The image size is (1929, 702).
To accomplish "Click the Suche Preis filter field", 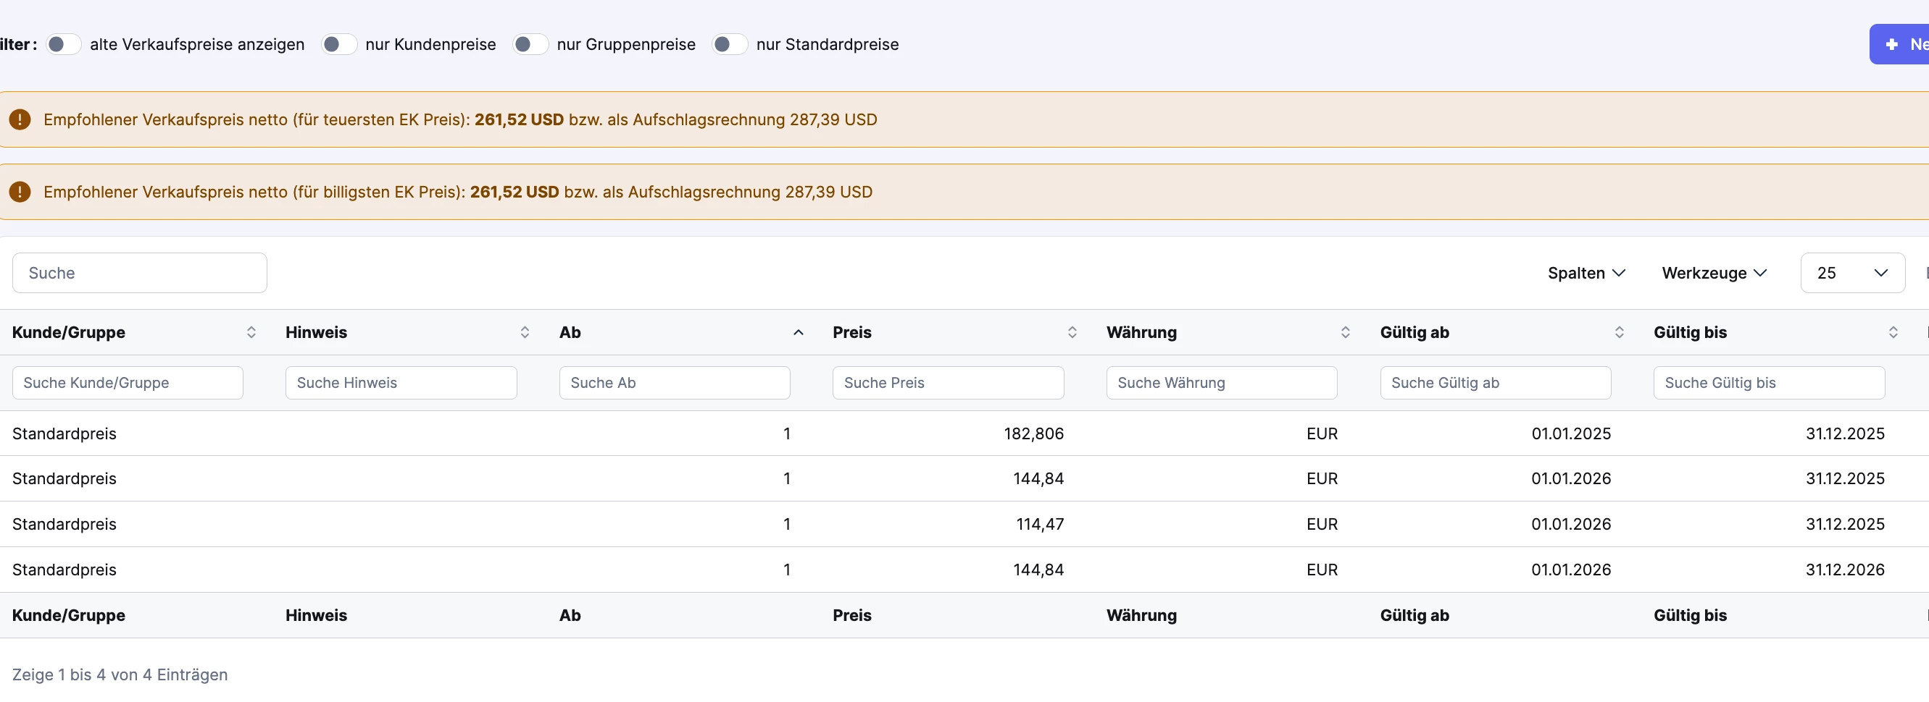I will coord(948,384).
